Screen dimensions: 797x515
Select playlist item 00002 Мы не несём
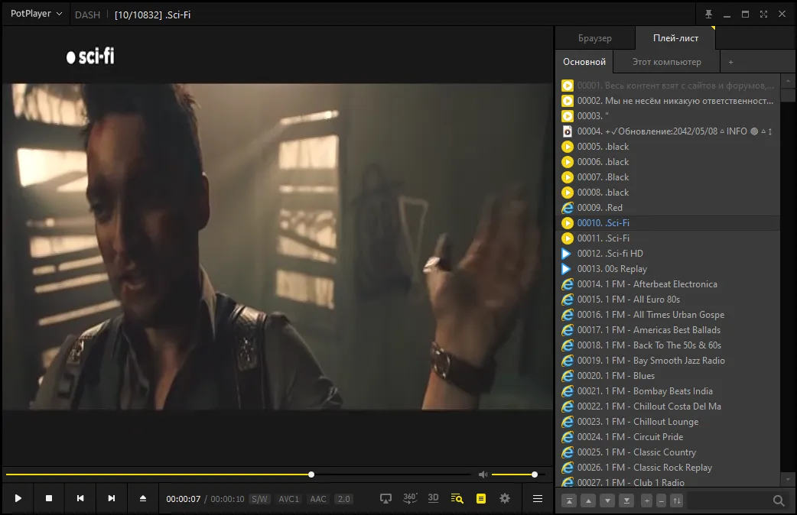coord(668,101)
